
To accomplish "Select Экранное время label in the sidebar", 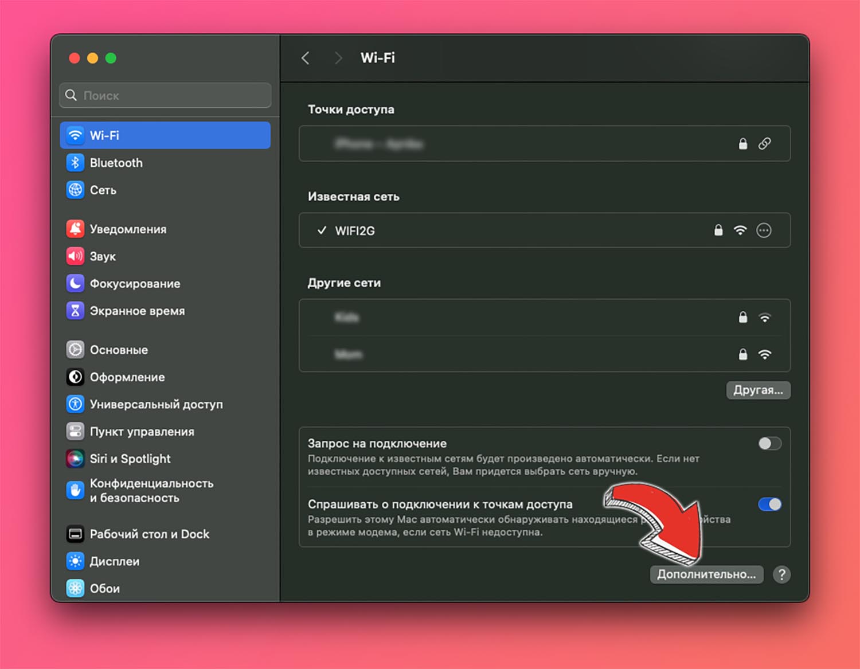I will 138,311.
